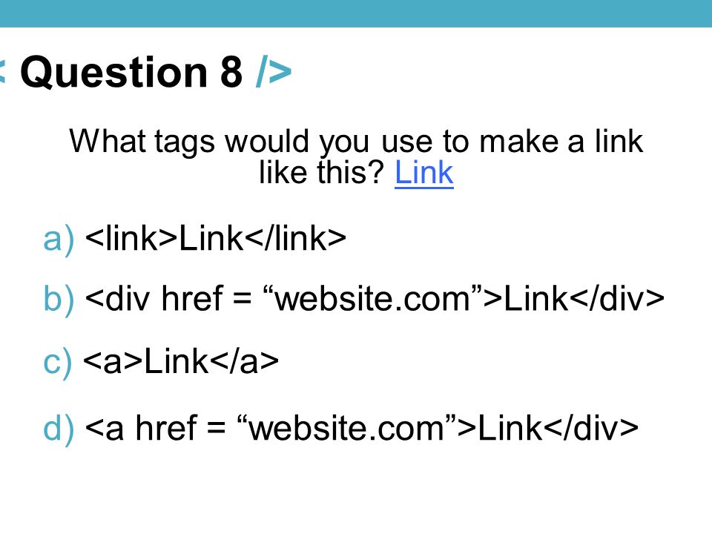Click the teal "/>" symbol after heading
This screenshot has width=712, height=534.
274,72
